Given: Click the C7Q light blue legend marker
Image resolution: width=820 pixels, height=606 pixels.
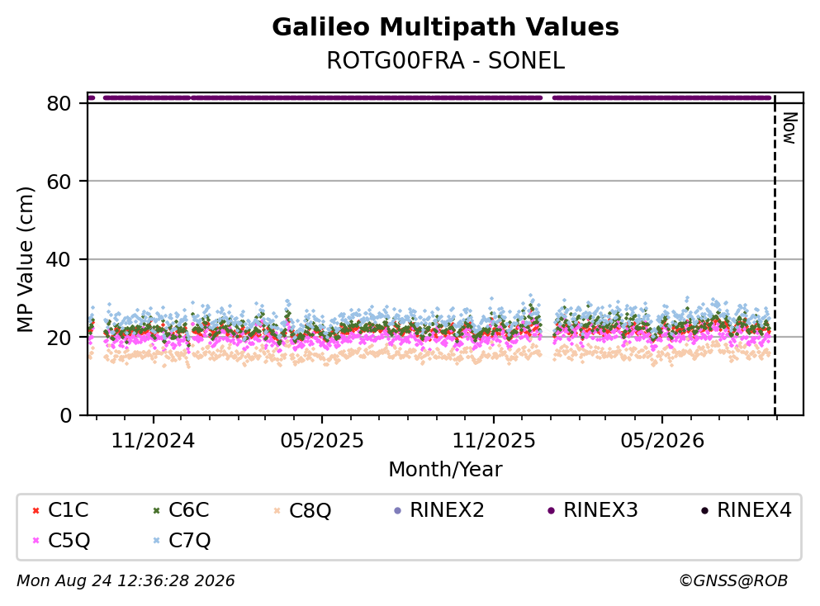Looking at the screenshot, I should 156,541.
